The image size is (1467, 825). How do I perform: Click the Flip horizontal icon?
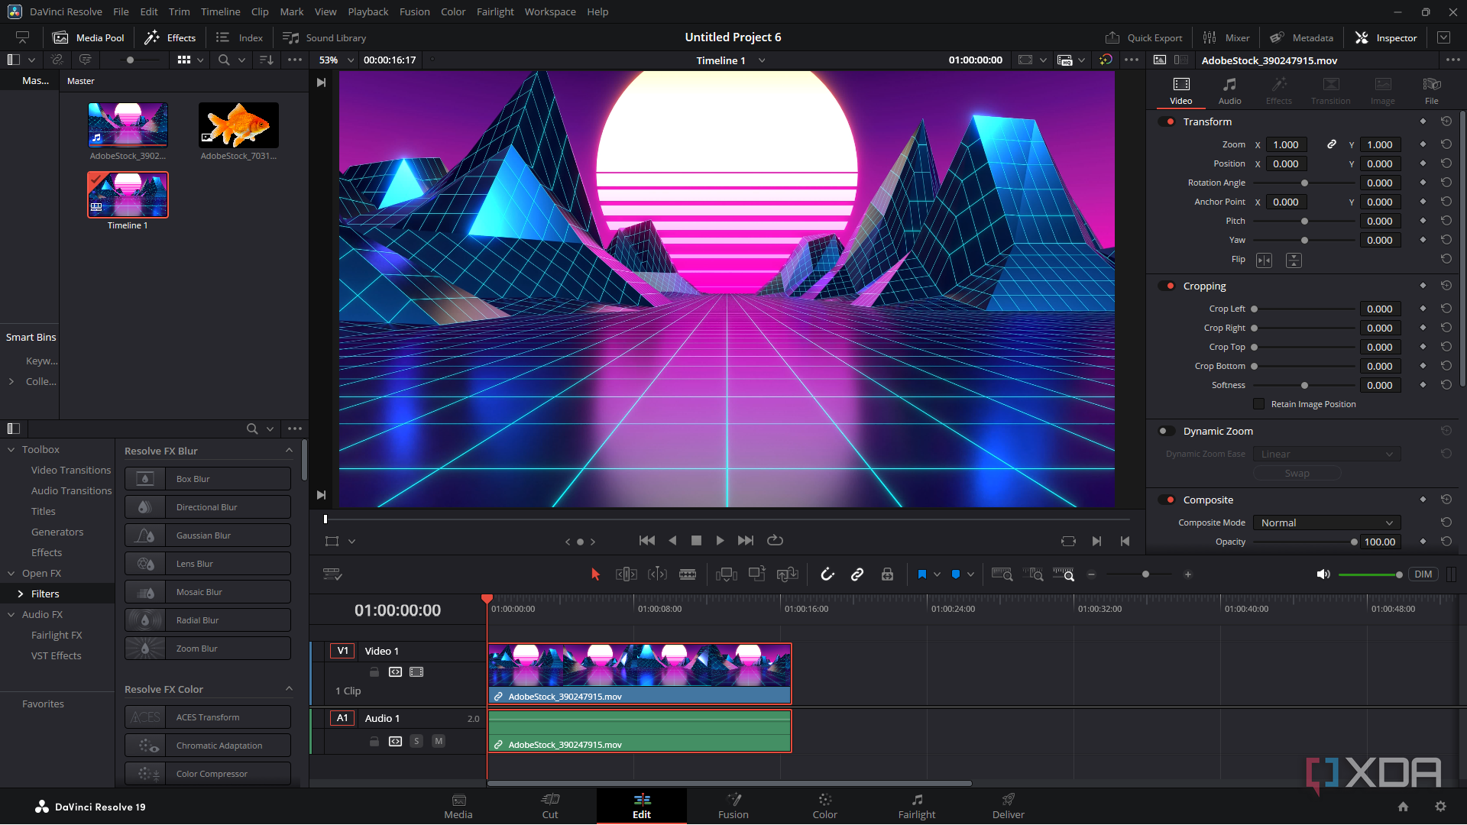1265,260
